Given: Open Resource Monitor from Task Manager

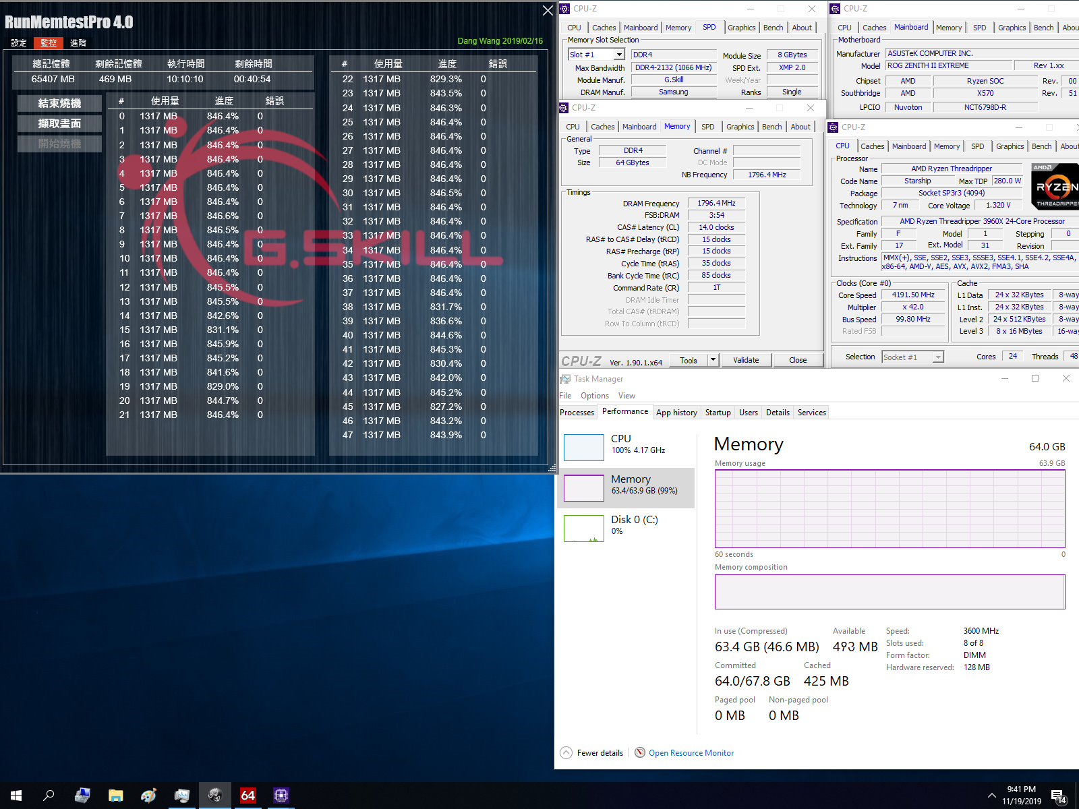Looking at the screenshot, I should click(x=691, y=752).
